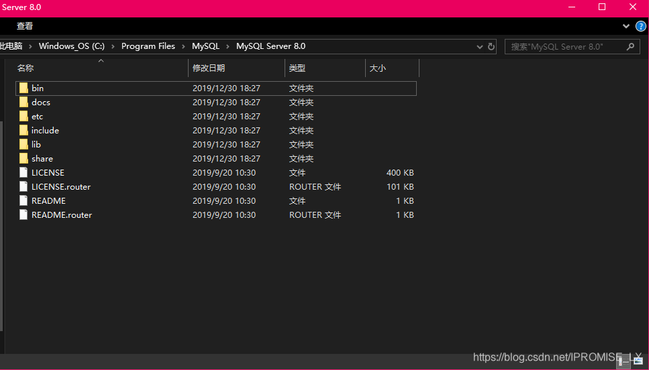
Task: Expand the breadcrumb arrow after Windows_OS (C:)
Action: [x=113, y=46]
